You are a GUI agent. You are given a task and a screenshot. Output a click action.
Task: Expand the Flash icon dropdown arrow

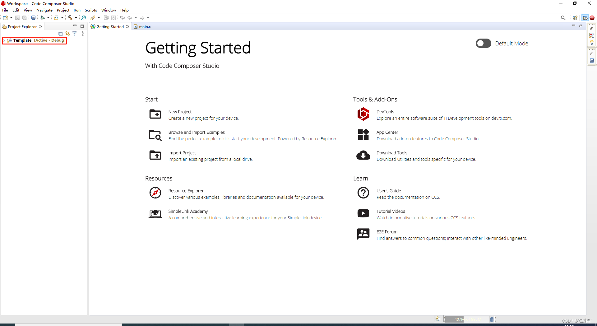coord(62,18)
